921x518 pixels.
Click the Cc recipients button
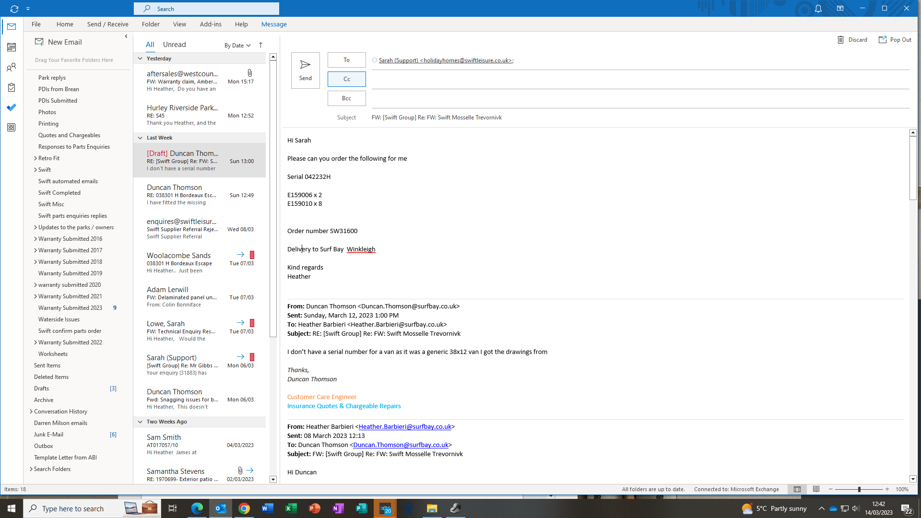click(x=346, y=79)
